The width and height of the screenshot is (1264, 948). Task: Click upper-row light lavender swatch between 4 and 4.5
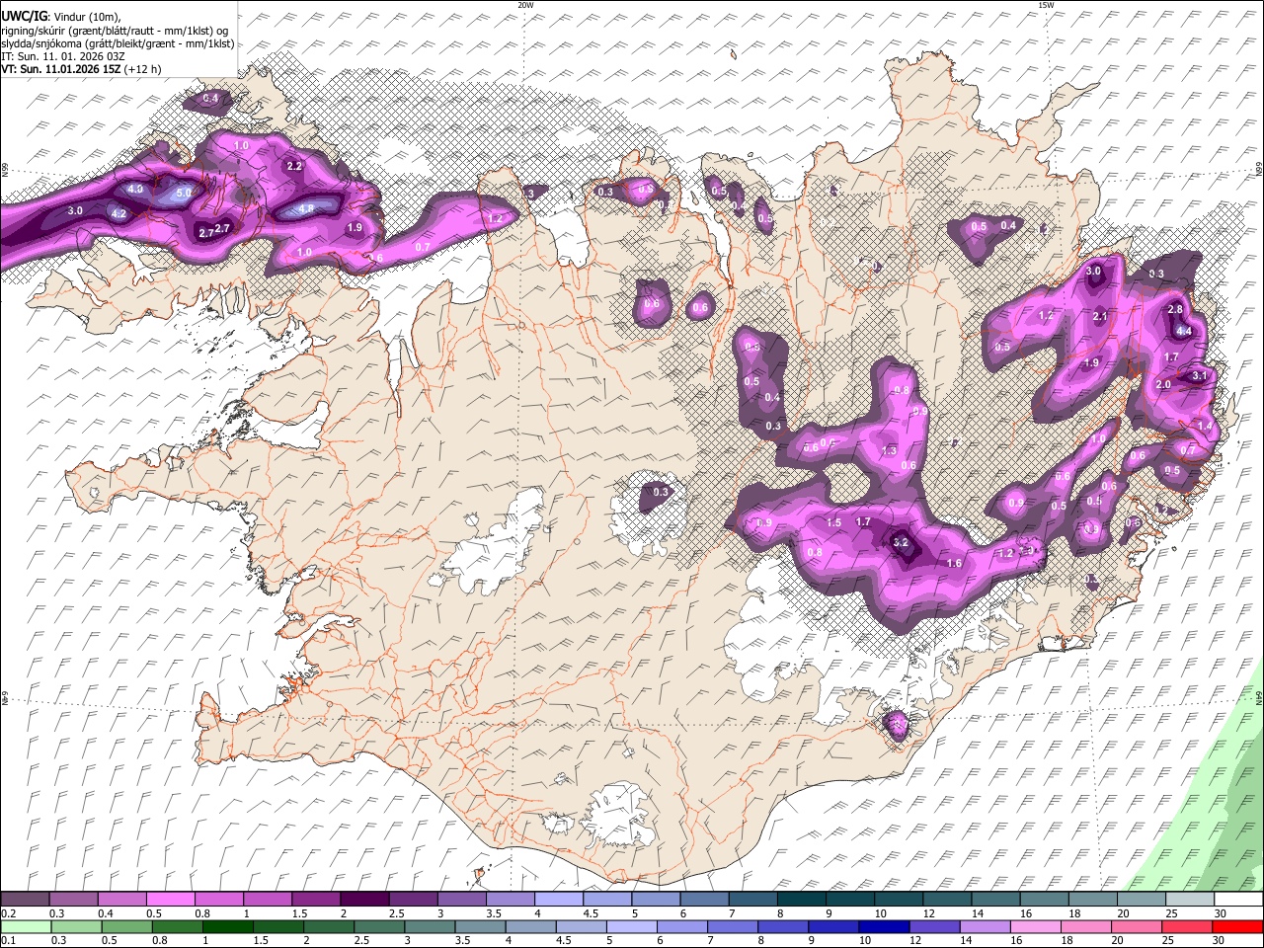558,900
